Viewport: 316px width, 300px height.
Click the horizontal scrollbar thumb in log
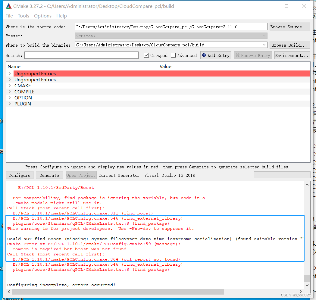(118, 292)
